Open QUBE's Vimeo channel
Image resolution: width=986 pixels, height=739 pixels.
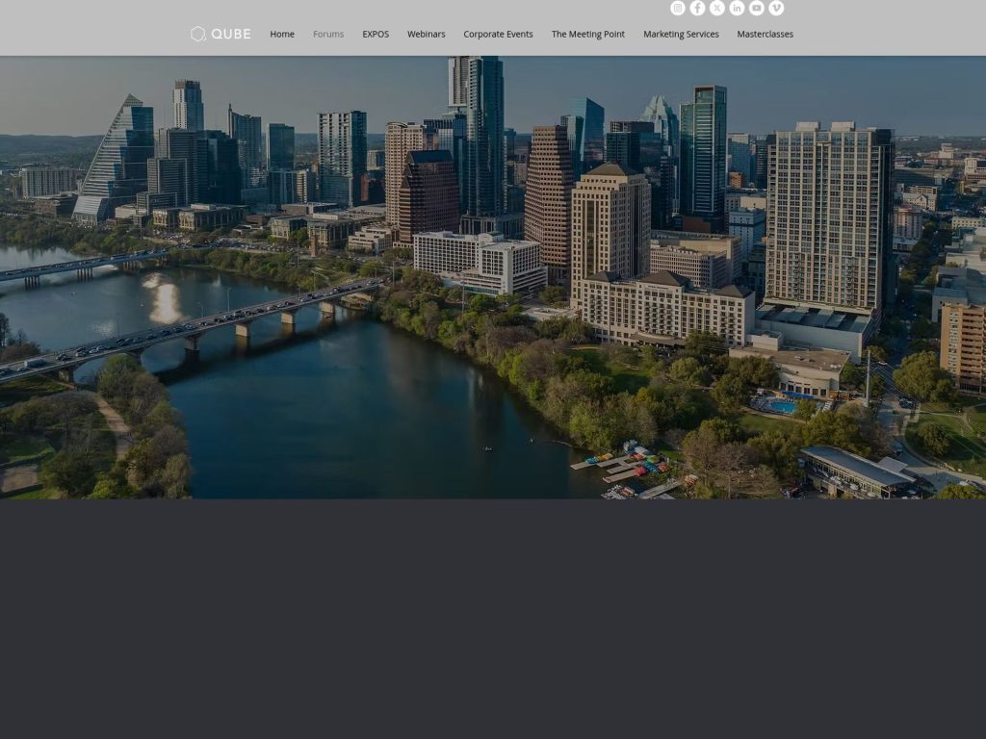point(776,8)
